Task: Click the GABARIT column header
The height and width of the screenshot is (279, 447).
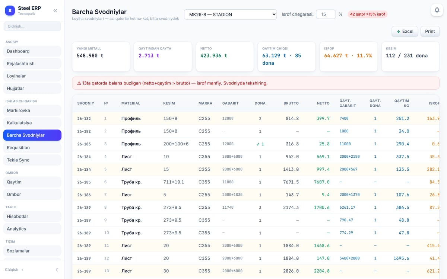Action: [231, 103]
